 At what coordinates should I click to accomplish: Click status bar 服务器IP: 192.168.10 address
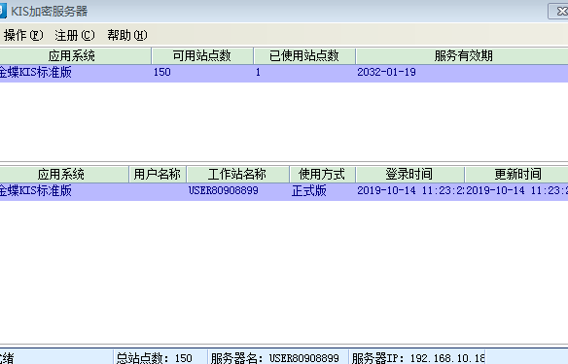click(x=418, y=358)
